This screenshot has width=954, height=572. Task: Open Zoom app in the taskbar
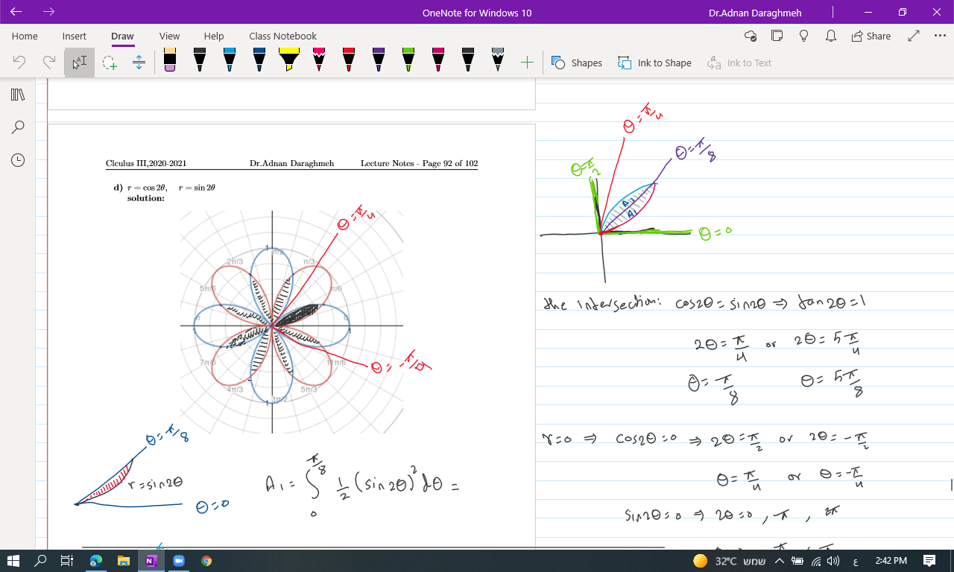179,561
